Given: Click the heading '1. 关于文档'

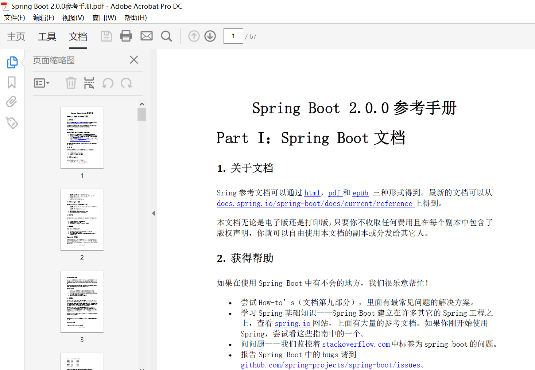Looking at the screenshot, I should pyautogui.click(x=245, y=168).
